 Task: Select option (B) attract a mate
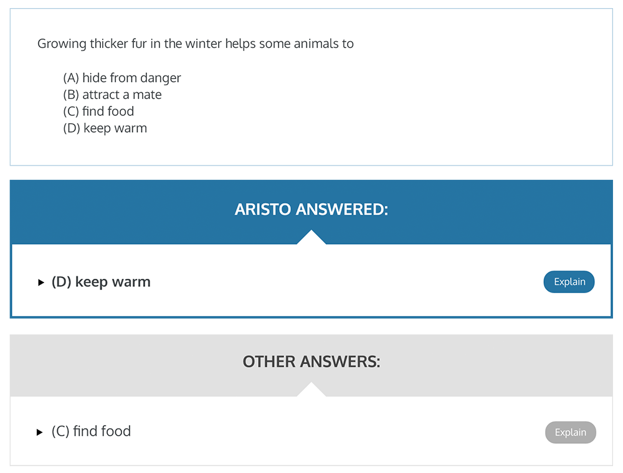pyautogui.click(x=112, y=95)
